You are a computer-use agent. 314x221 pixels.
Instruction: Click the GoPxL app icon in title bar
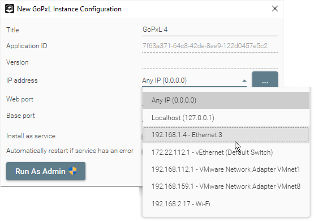[x=10, y=9]
